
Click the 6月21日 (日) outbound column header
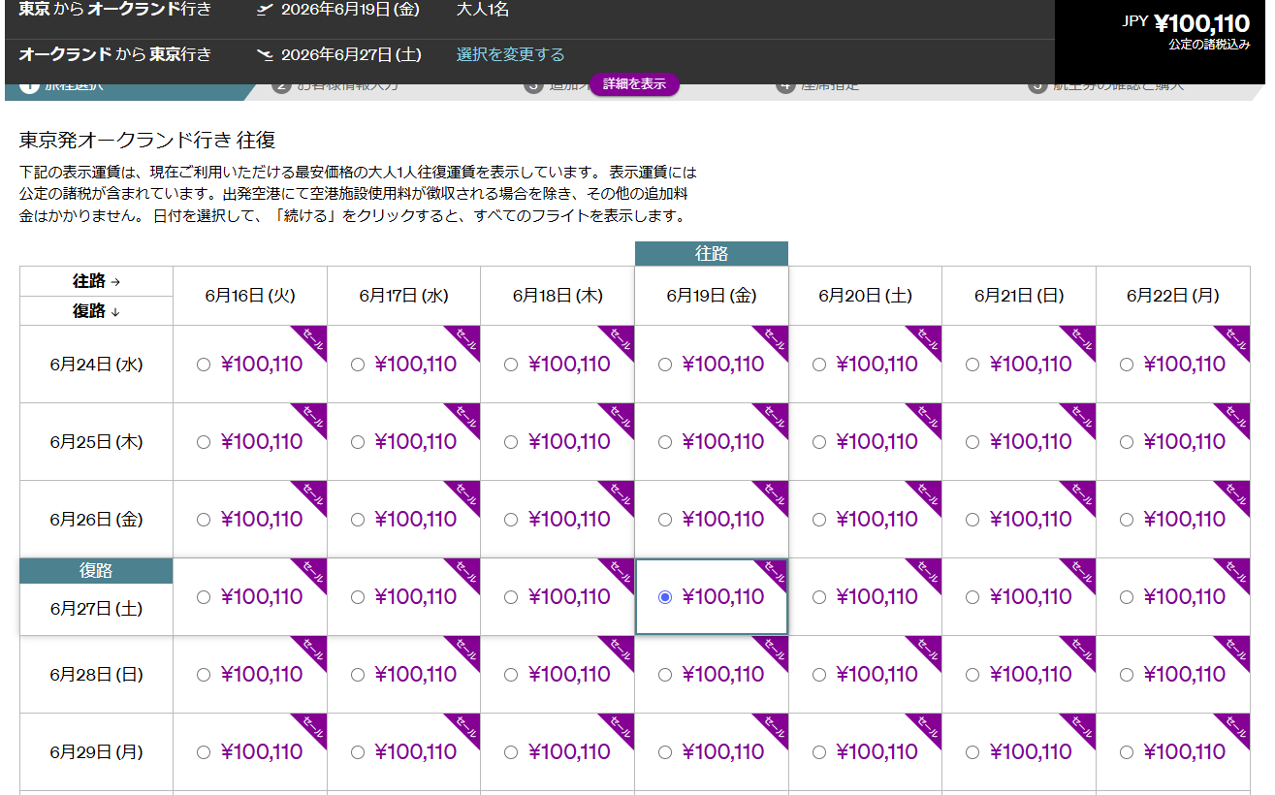pos(1019,296)
